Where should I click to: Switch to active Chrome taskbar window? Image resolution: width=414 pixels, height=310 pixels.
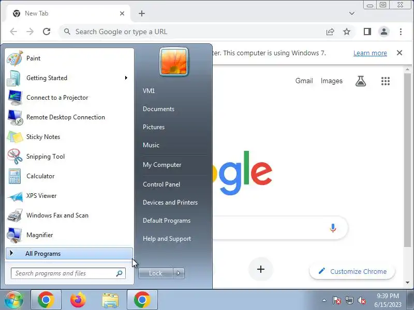pyautogui.click(x=142, y=300)
